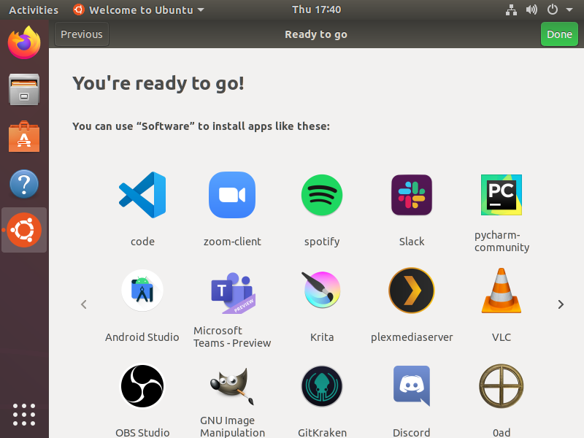The image size is (584, 438).
Task: Open the clock and calendar menu
Action: pos(316,9)
